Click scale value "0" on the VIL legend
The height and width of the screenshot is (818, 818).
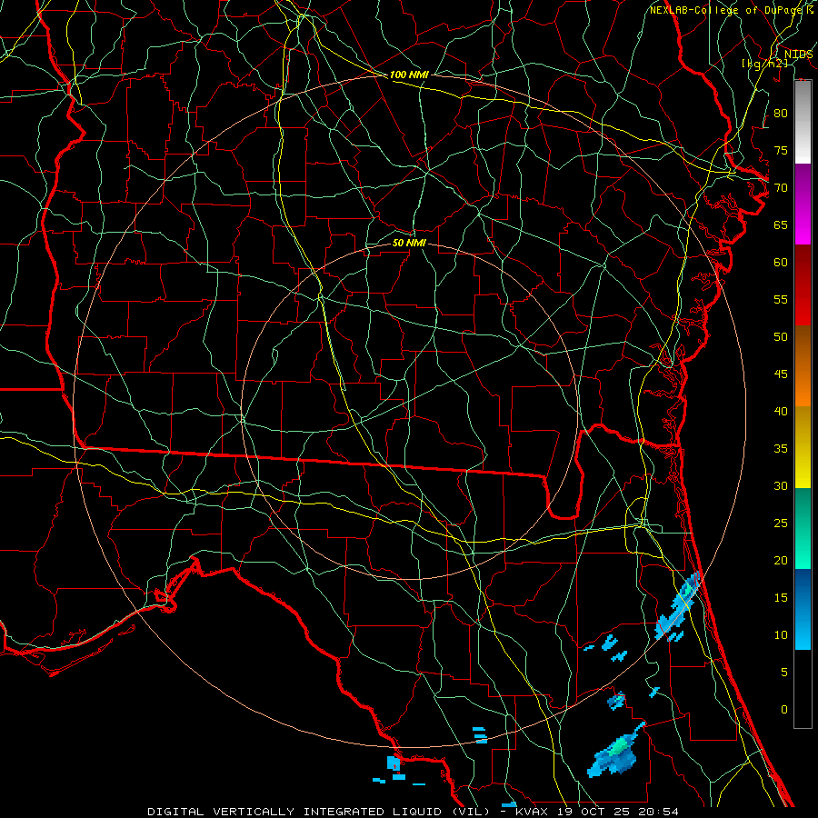pyautogui.click(x=784, y=710)
